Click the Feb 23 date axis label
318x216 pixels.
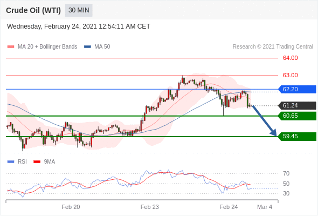tap(150, 207)
